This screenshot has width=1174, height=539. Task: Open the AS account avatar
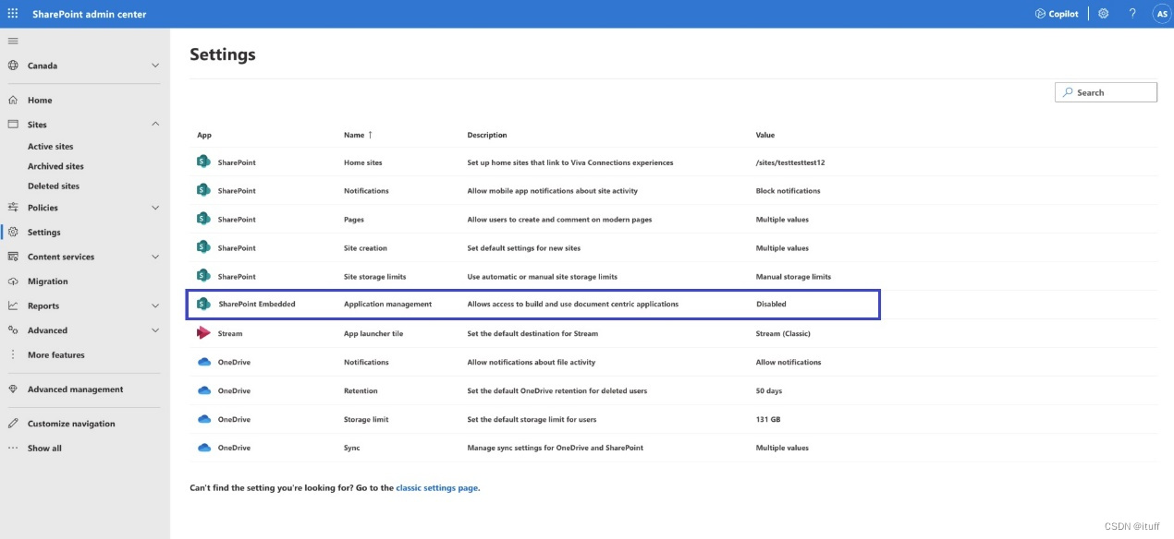point(1161,14)
